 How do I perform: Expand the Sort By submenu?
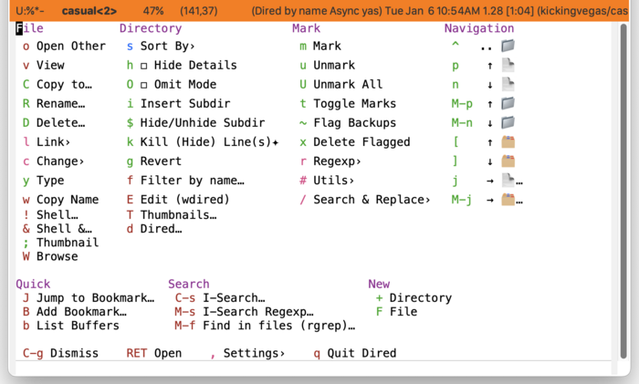point(167,46)
